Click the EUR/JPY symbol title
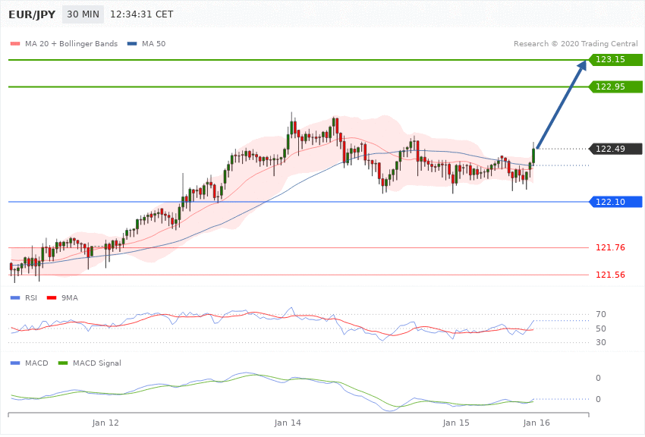The image size is (645, 437). tap(32, 14)
